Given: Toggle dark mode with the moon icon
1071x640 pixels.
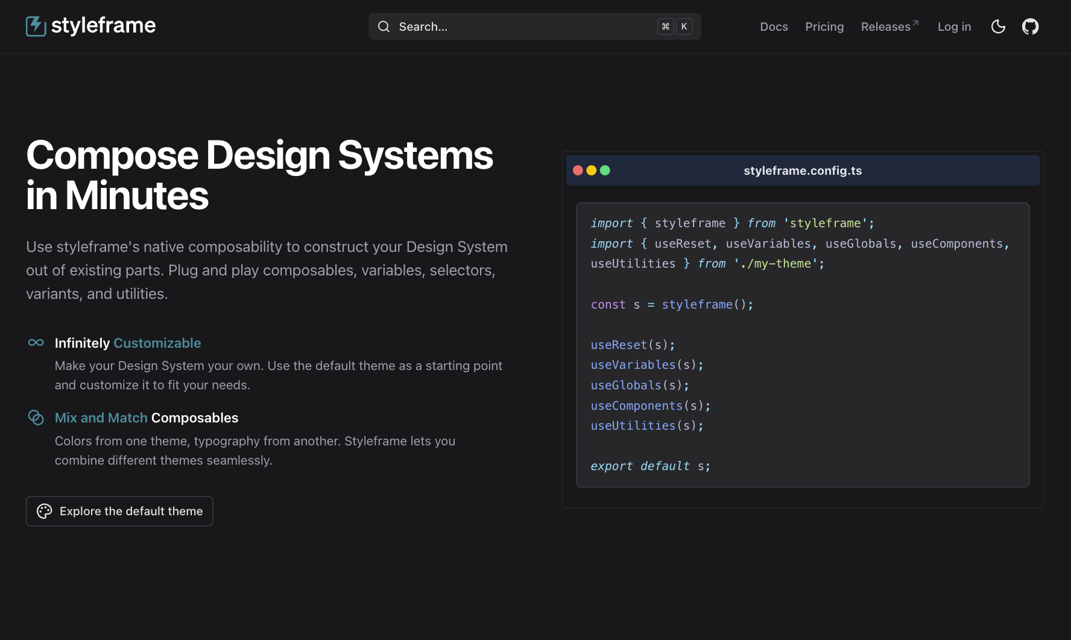Looking at the screenshot, I should tap(998, 27).
